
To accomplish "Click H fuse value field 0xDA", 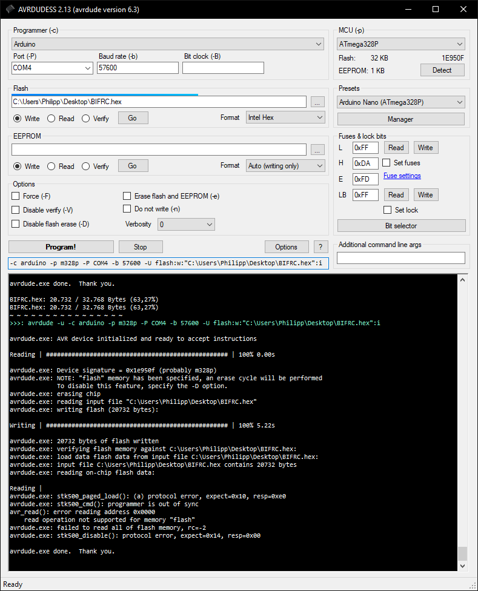I will [365, 163].
